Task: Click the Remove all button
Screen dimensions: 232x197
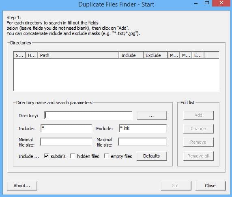Action: point(198,156)
